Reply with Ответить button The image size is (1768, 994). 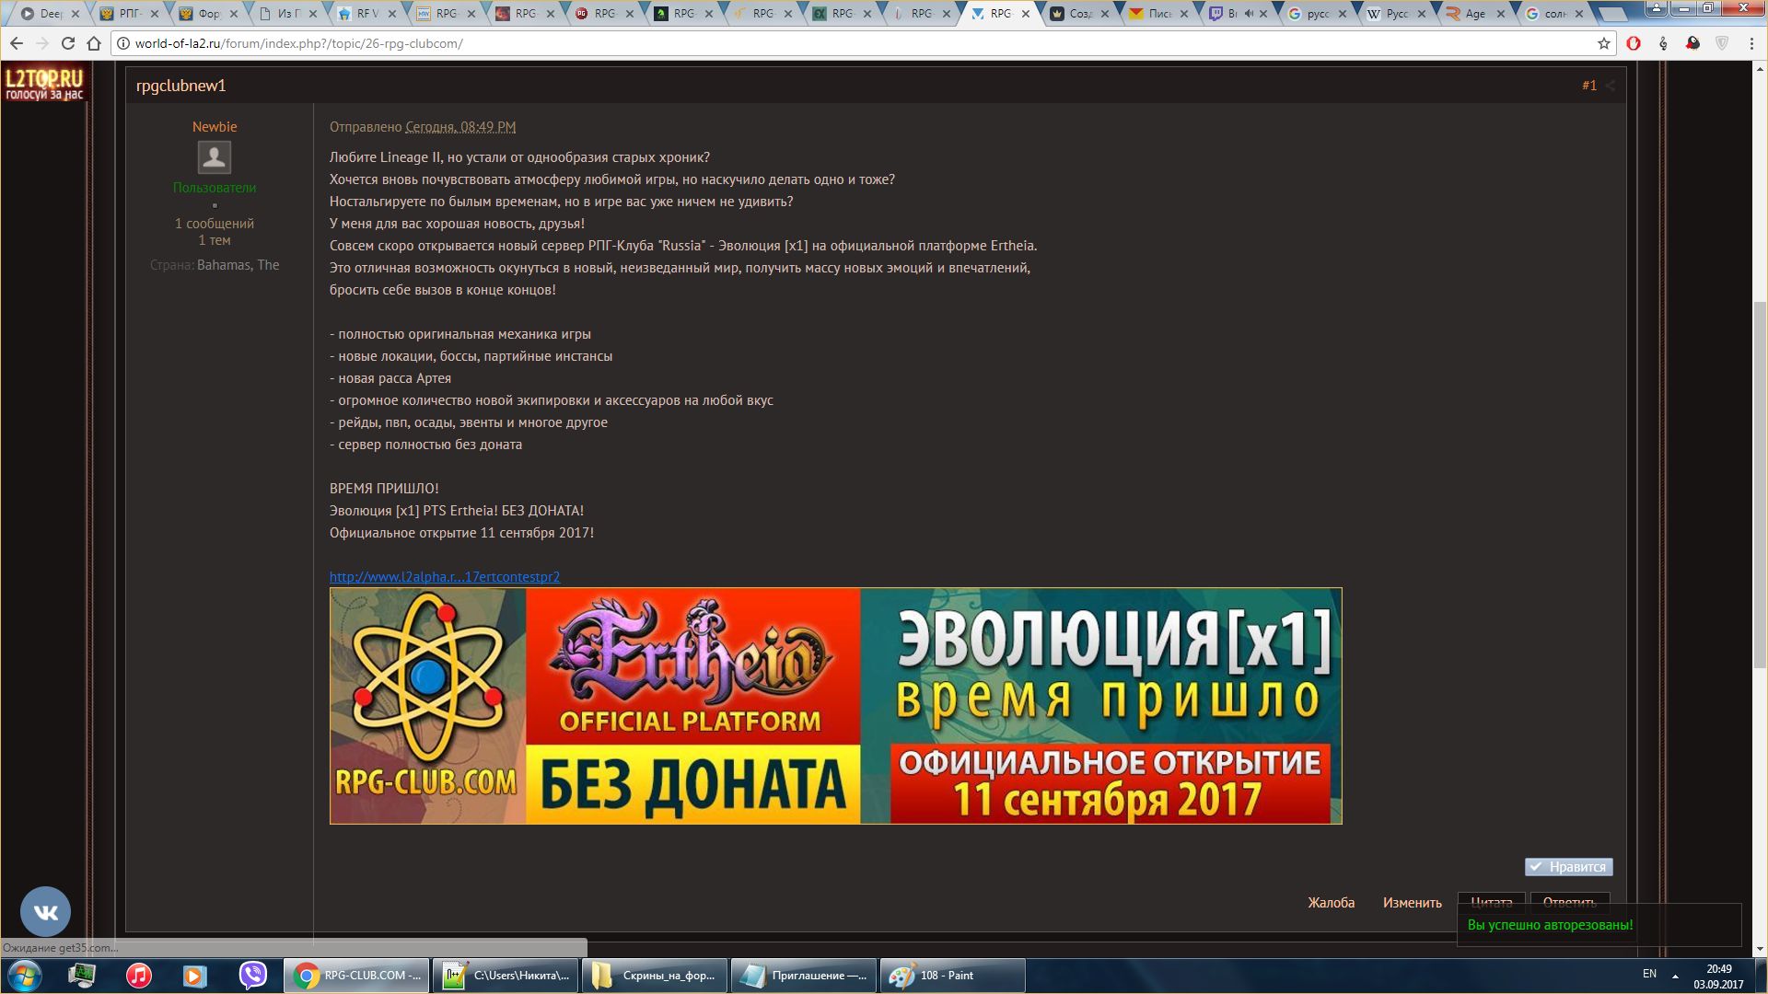coord(1569,901)
